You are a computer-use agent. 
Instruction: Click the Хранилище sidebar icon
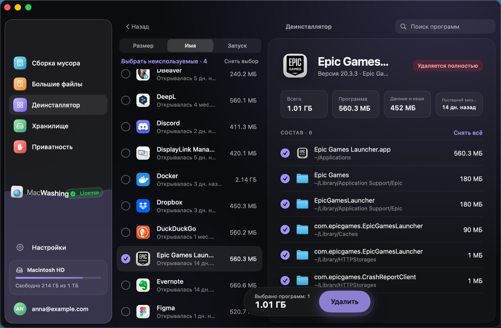(20, 126)
